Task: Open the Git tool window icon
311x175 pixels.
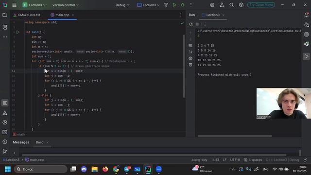Action: [x=5, y=152]
